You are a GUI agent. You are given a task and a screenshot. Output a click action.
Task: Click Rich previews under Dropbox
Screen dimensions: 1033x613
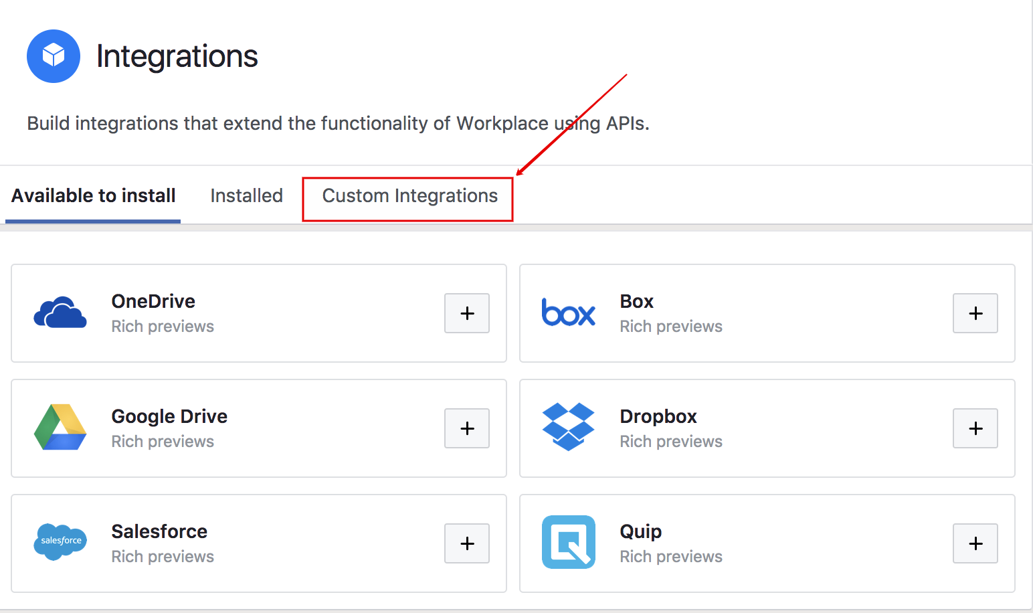(x=671, y=442)
